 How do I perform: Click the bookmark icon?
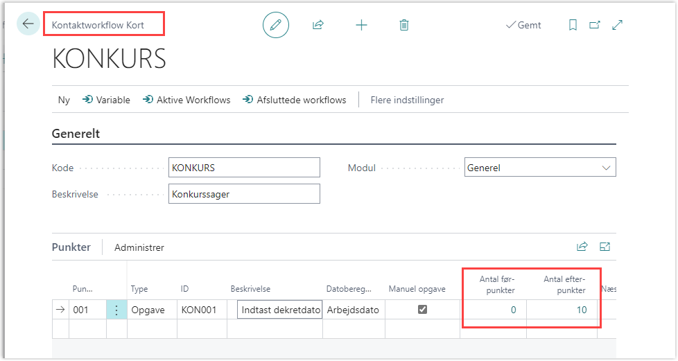(573, 25)
